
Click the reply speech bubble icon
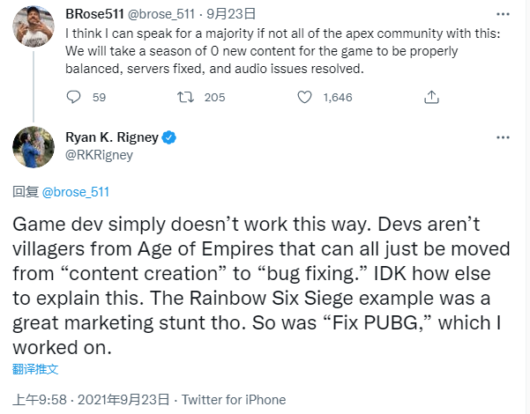click(x=73, y=97)
